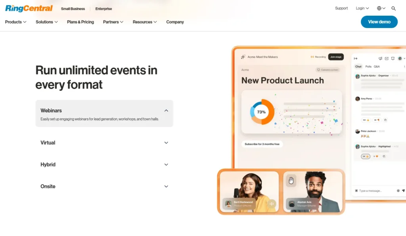Click Subscribe for 3 months free button
The height and width of the screenshot is (236, 406).
pyautogui.click(x=262, y=144)
